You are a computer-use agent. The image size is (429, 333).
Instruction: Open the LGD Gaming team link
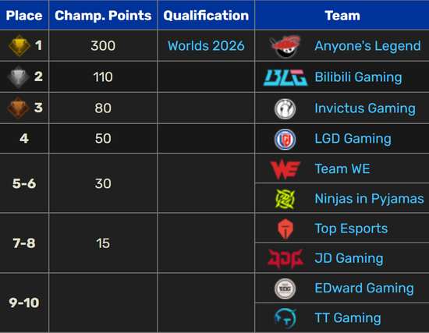tap(353, 139)
